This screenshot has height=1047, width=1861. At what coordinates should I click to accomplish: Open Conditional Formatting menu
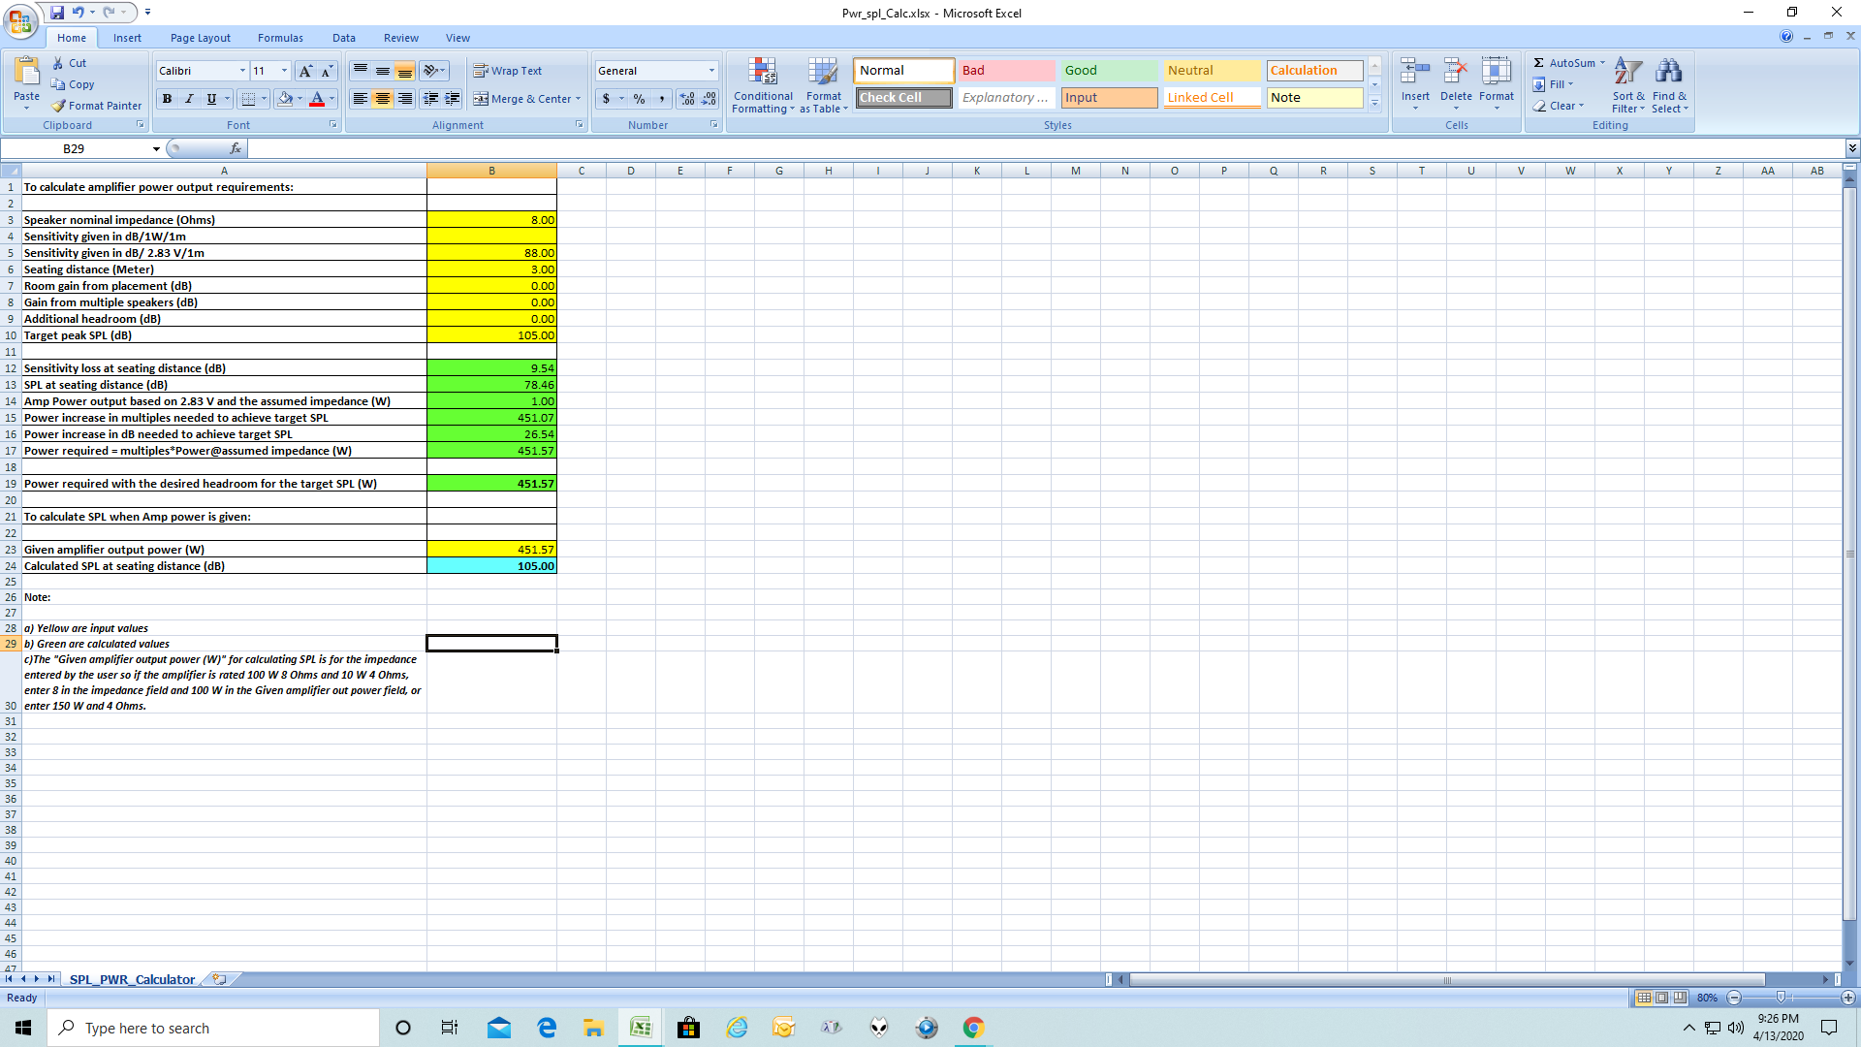[x=763, y=85]
